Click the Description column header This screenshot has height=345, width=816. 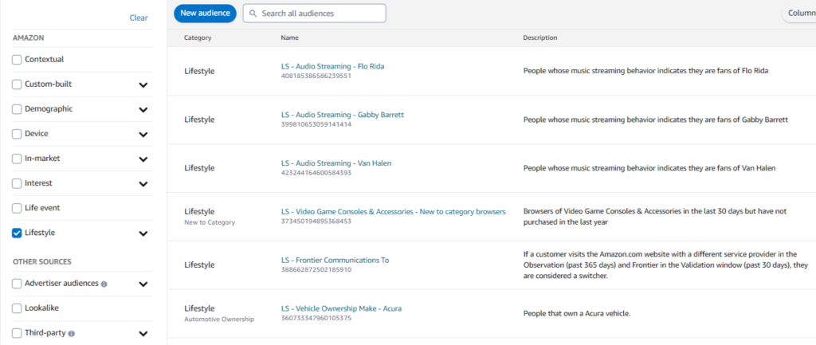[x=540, y=38]
